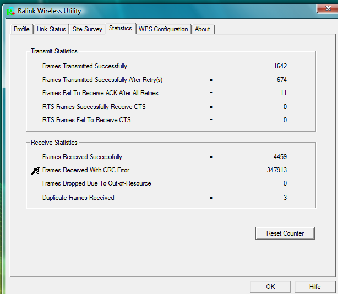Click the 'Duplicate Frames Received' label

78,198
